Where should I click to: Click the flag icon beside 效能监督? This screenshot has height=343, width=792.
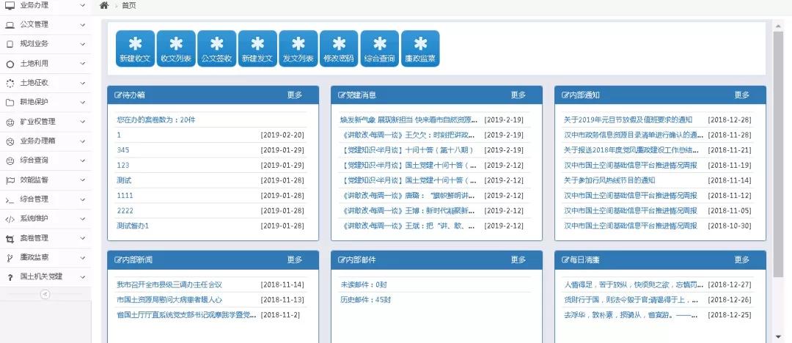click(10, 180)
